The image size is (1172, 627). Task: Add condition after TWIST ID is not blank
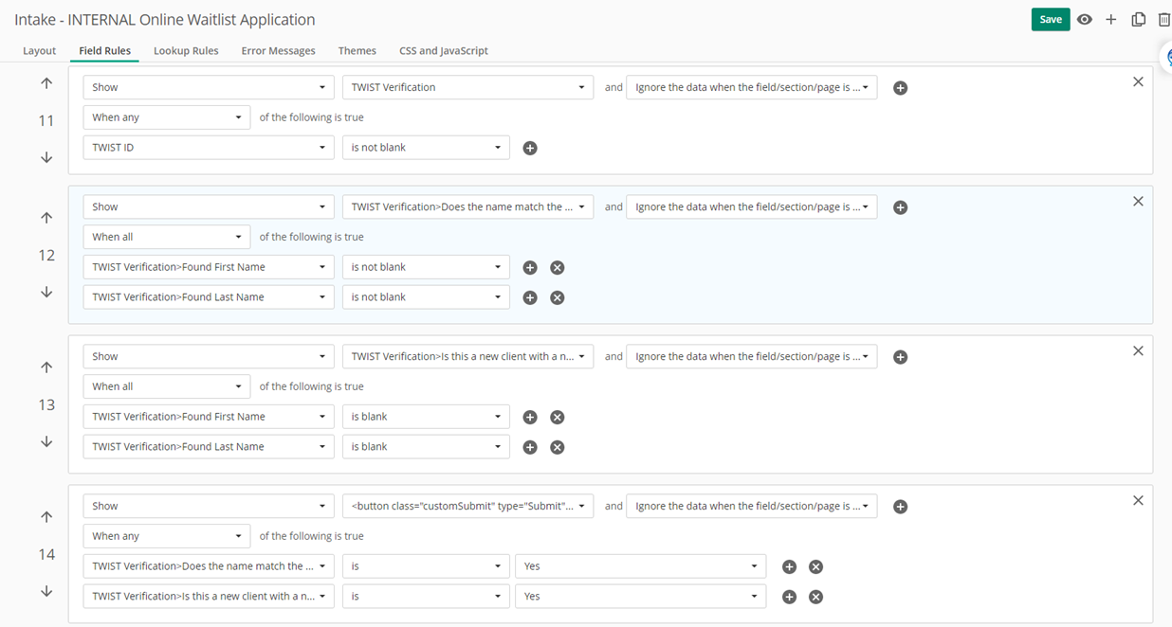(530, 148)
